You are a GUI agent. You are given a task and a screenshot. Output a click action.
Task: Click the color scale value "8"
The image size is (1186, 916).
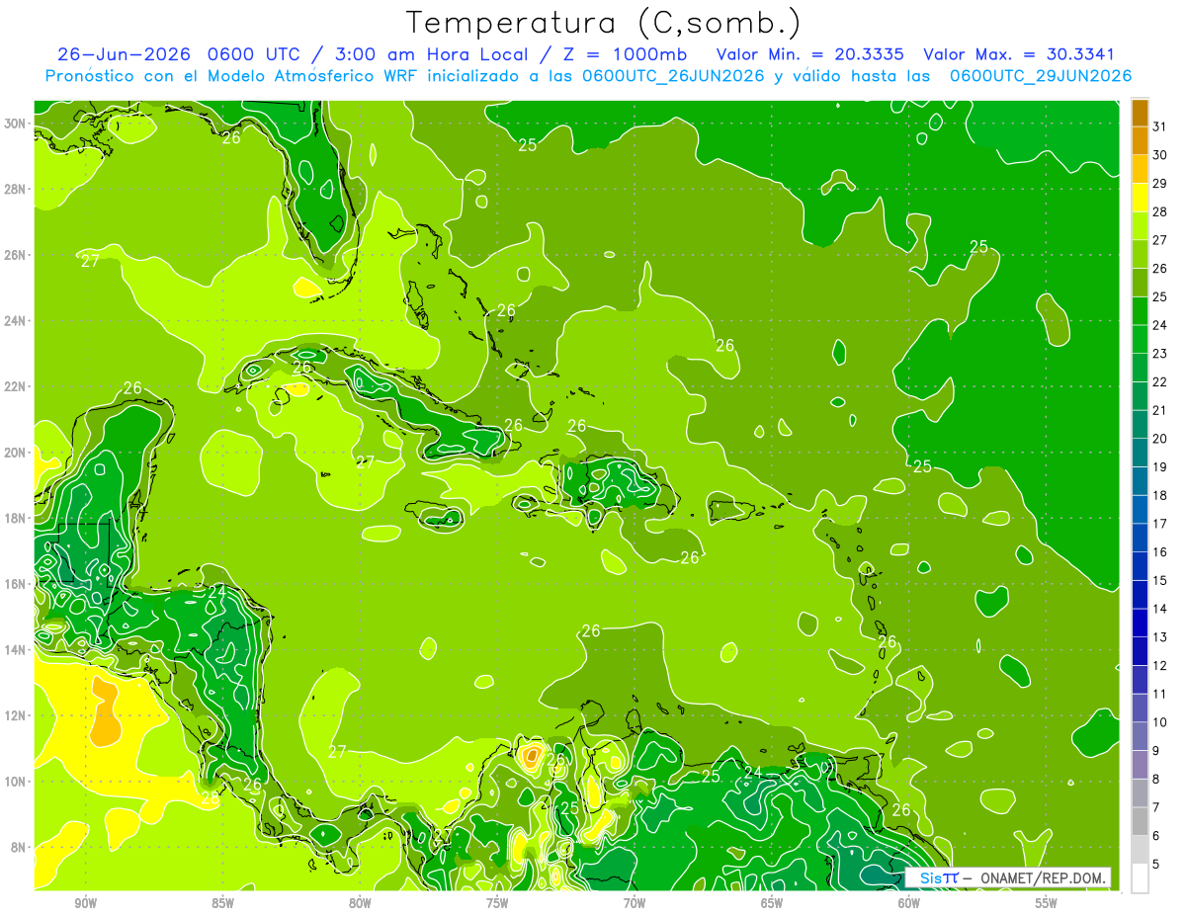pos(1156,779)
